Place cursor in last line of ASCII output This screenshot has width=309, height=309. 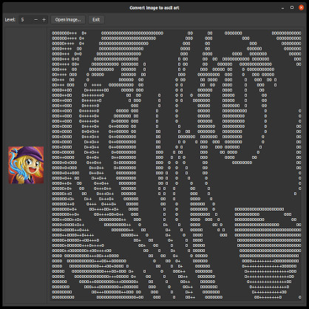point(177,297)
